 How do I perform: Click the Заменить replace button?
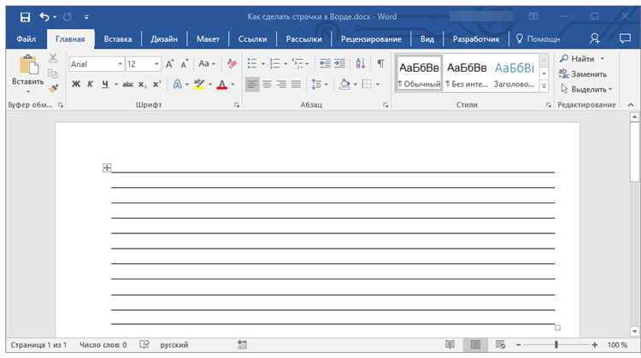click(583, 74)
